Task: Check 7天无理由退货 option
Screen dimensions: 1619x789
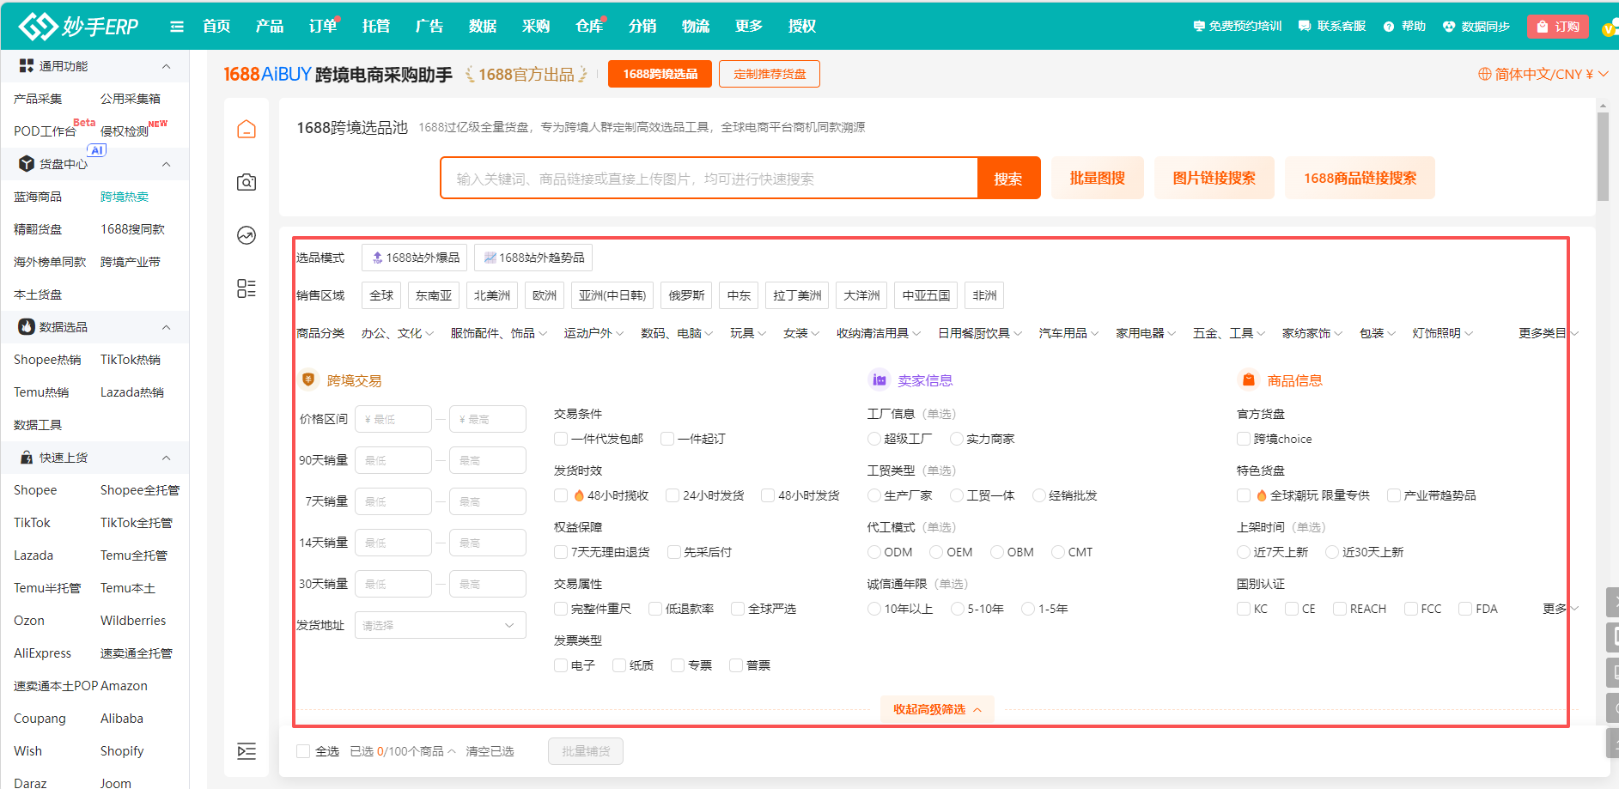Action: tap(561, 552)
